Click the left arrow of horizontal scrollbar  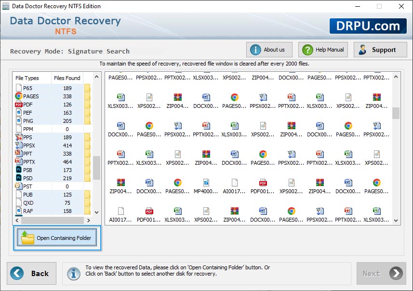[17, 220]
